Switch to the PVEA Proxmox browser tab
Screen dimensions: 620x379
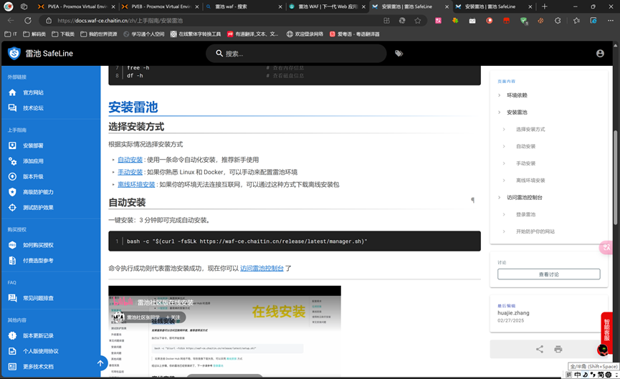76,6
